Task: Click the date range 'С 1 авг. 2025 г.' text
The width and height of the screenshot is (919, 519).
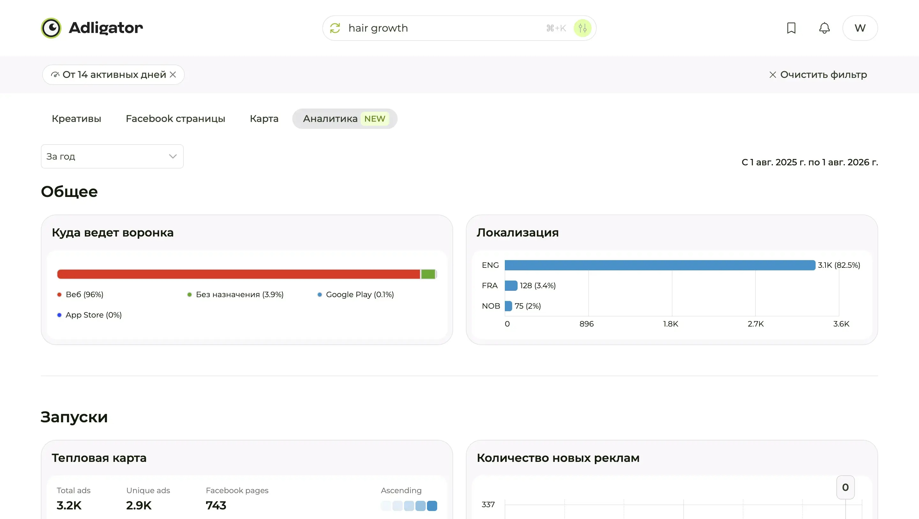Action: point(810,162)
